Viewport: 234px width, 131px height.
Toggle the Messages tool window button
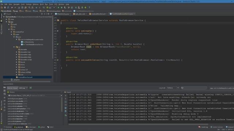click(x=31, y=127)
